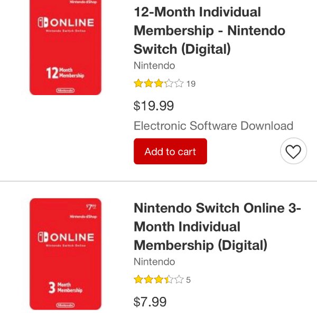317x317 pixels.
Task: Favorite the 12-Month membership with heart icon
Action: pyautogui.click(x=293, y=151)
